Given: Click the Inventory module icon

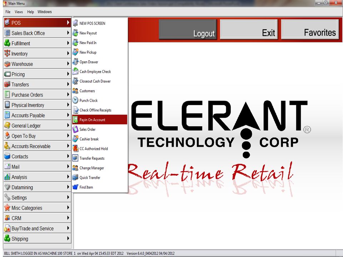Looking at the screenshot, I should pyautogui.click(x=7, y=53).
